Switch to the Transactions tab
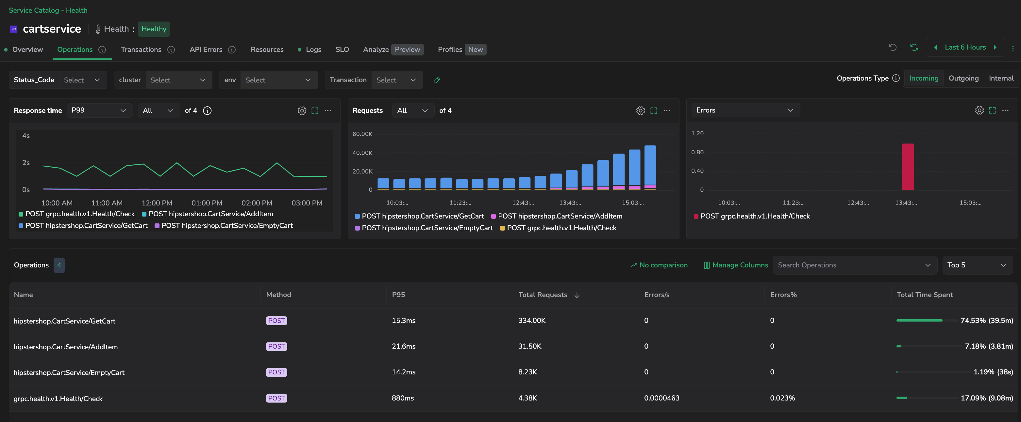This screenshot has height=422, width=1021. coord(141,50)
